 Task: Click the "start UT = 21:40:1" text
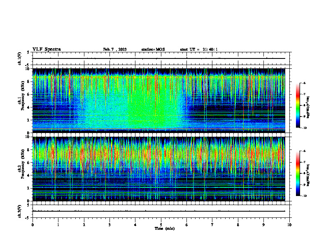pyautogui.click(x=199, y=49)
